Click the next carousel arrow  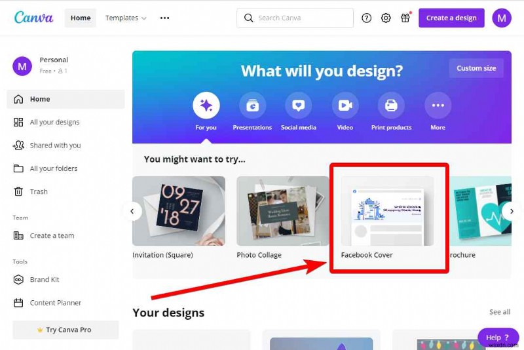click(x=512, y=211)
